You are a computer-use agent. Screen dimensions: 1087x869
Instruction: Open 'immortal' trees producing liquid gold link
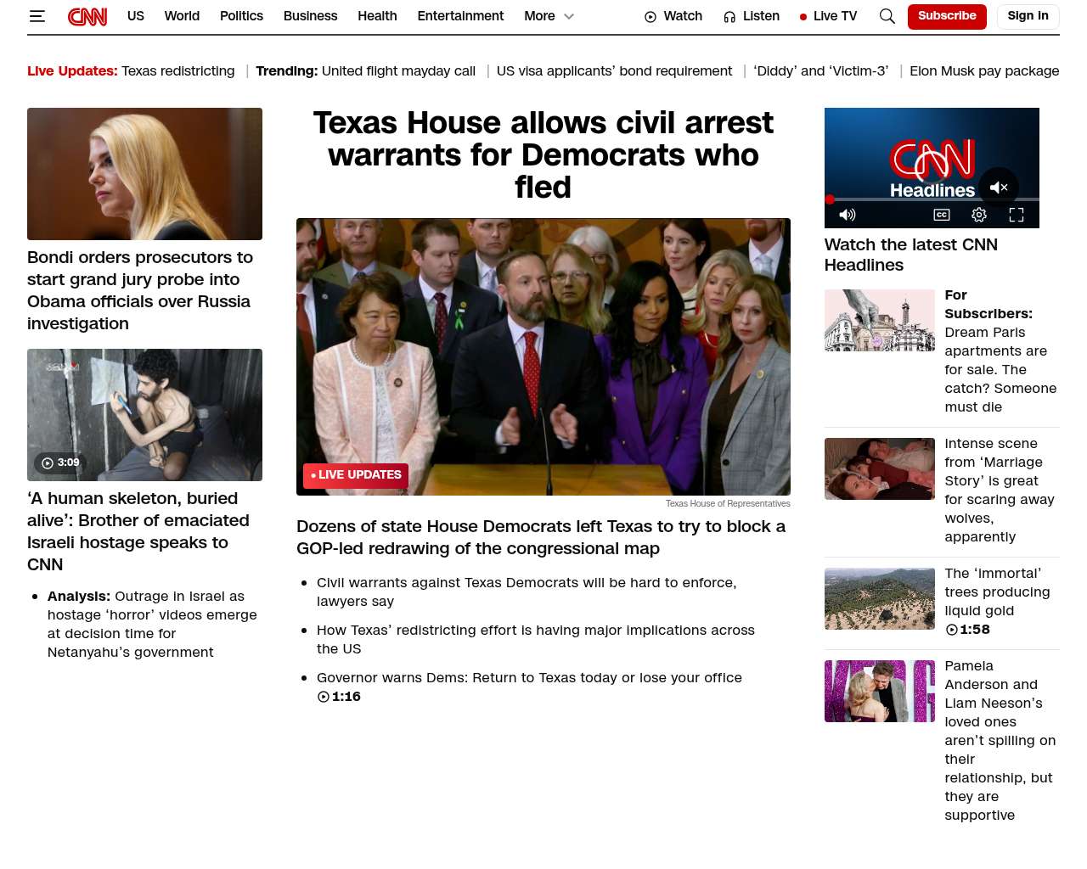coord(997,591)
